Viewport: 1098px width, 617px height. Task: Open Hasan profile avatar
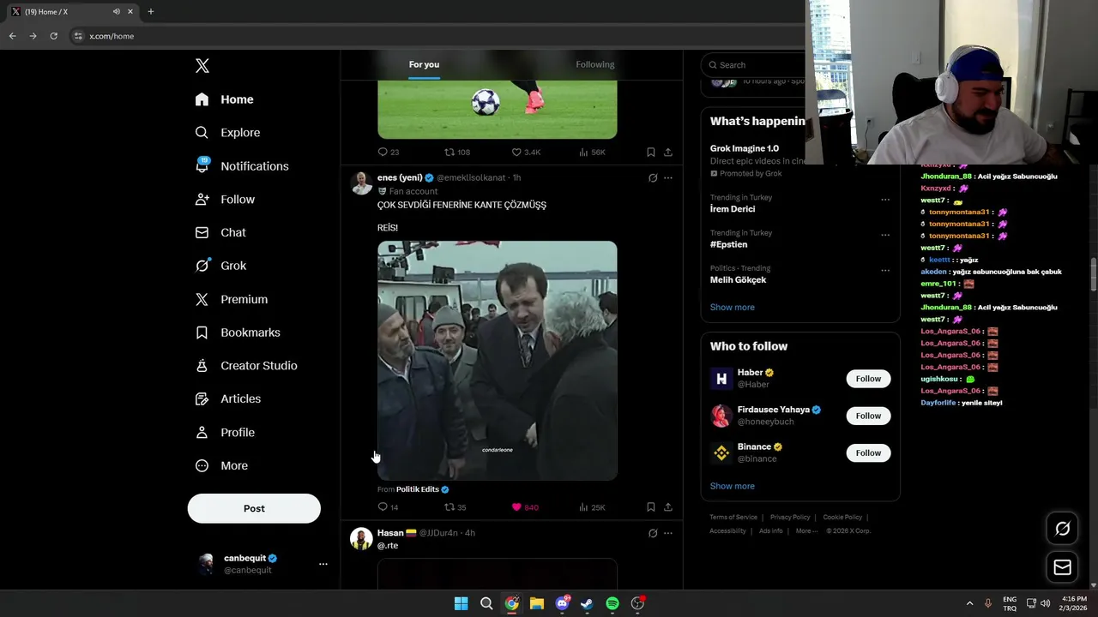[361, 538]
